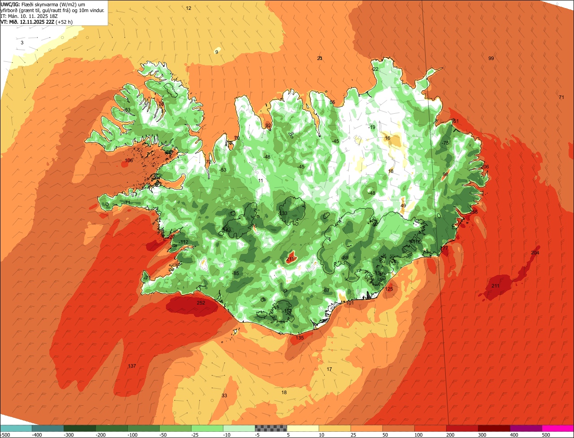The image size is (574, 438).
Task: Click the map value -85 in south Iceland
Action: click(235, 274)
